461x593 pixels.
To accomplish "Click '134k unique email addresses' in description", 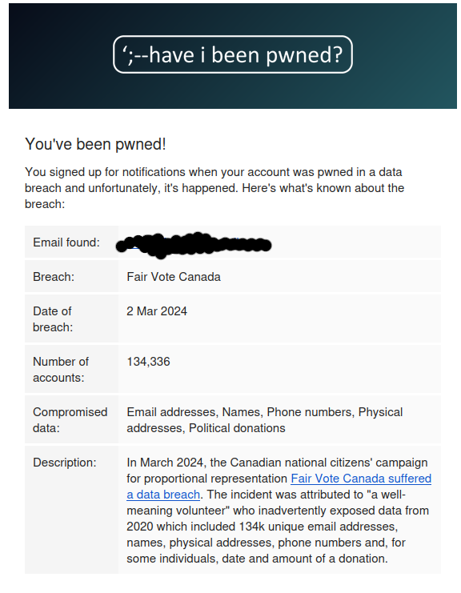I will [x=318, y=527].
